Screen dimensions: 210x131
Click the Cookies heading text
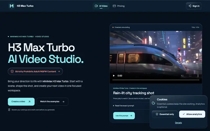(162, 100)
